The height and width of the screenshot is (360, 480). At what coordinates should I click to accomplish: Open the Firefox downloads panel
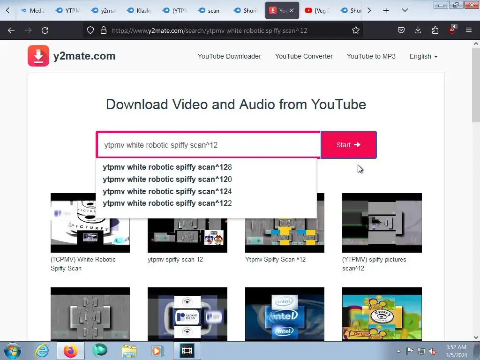418,30
